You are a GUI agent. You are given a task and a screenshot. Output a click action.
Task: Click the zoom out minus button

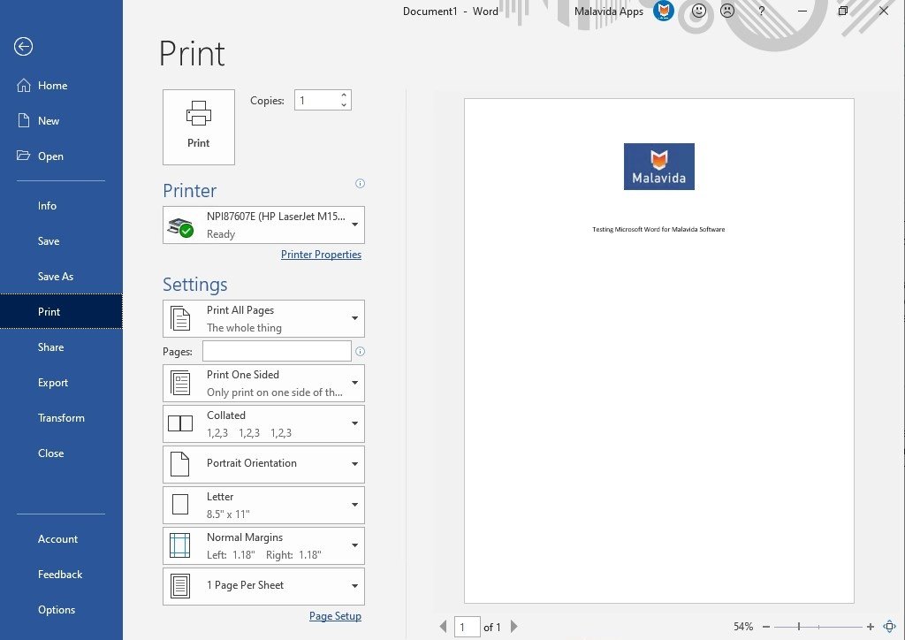point(766,627)
